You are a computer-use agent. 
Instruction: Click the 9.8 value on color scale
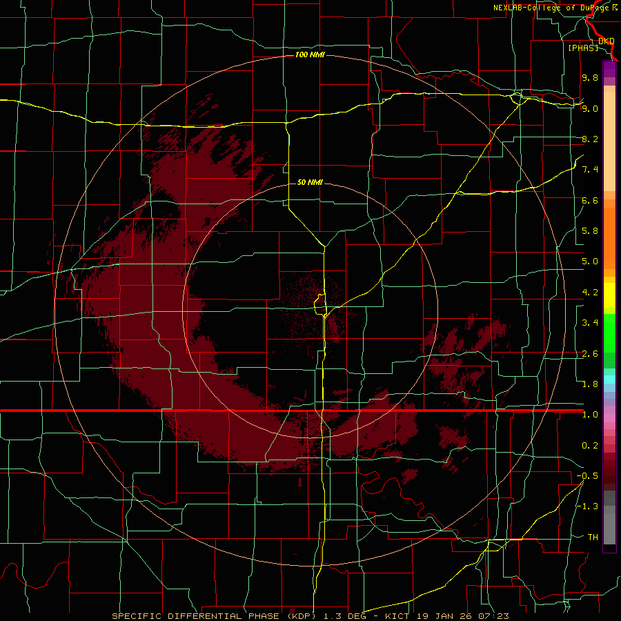point(590,77)
